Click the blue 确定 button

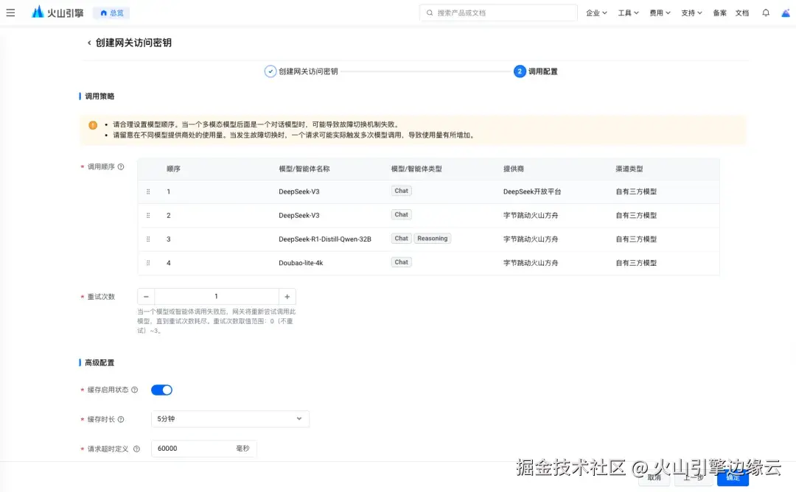732,478
